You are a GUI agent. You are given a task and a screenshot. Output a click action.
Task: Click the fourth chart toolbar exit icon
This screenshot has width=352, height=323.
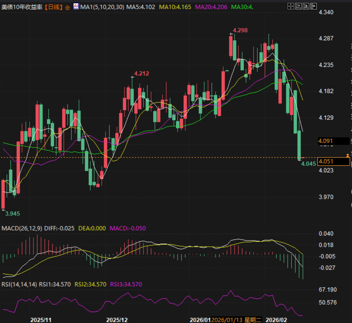[313, 6]
